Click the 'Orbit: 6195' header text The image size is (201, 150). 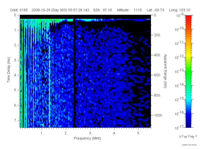19,10
